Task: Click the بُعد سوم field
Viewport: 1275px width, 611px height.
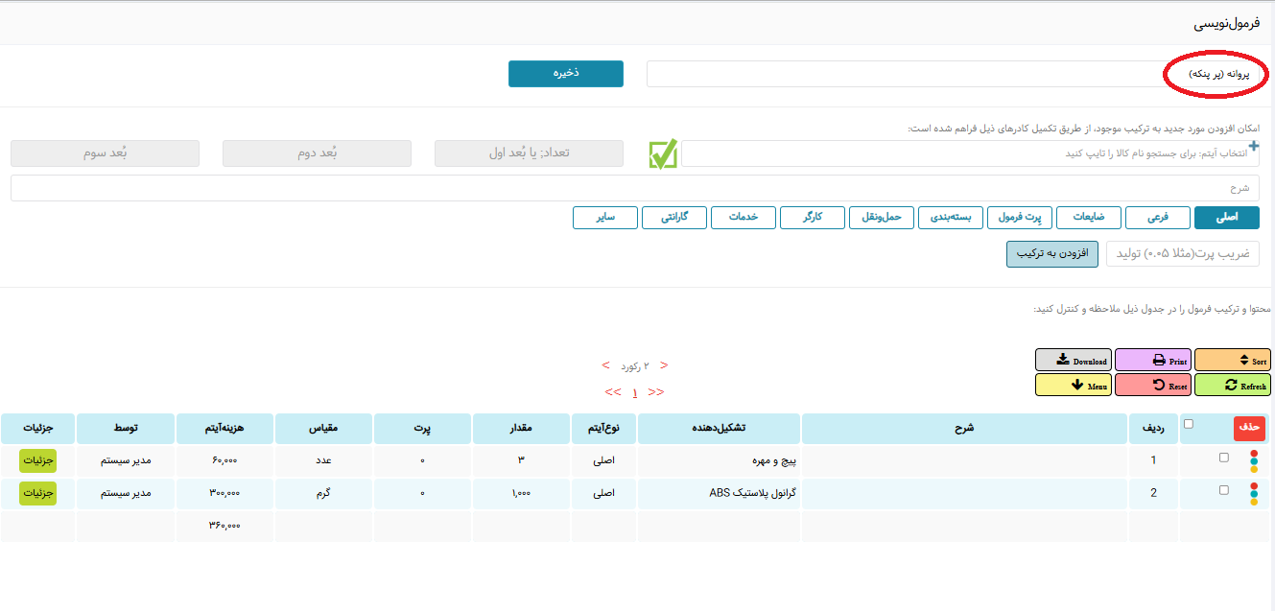Action: (x=105, y=153)
